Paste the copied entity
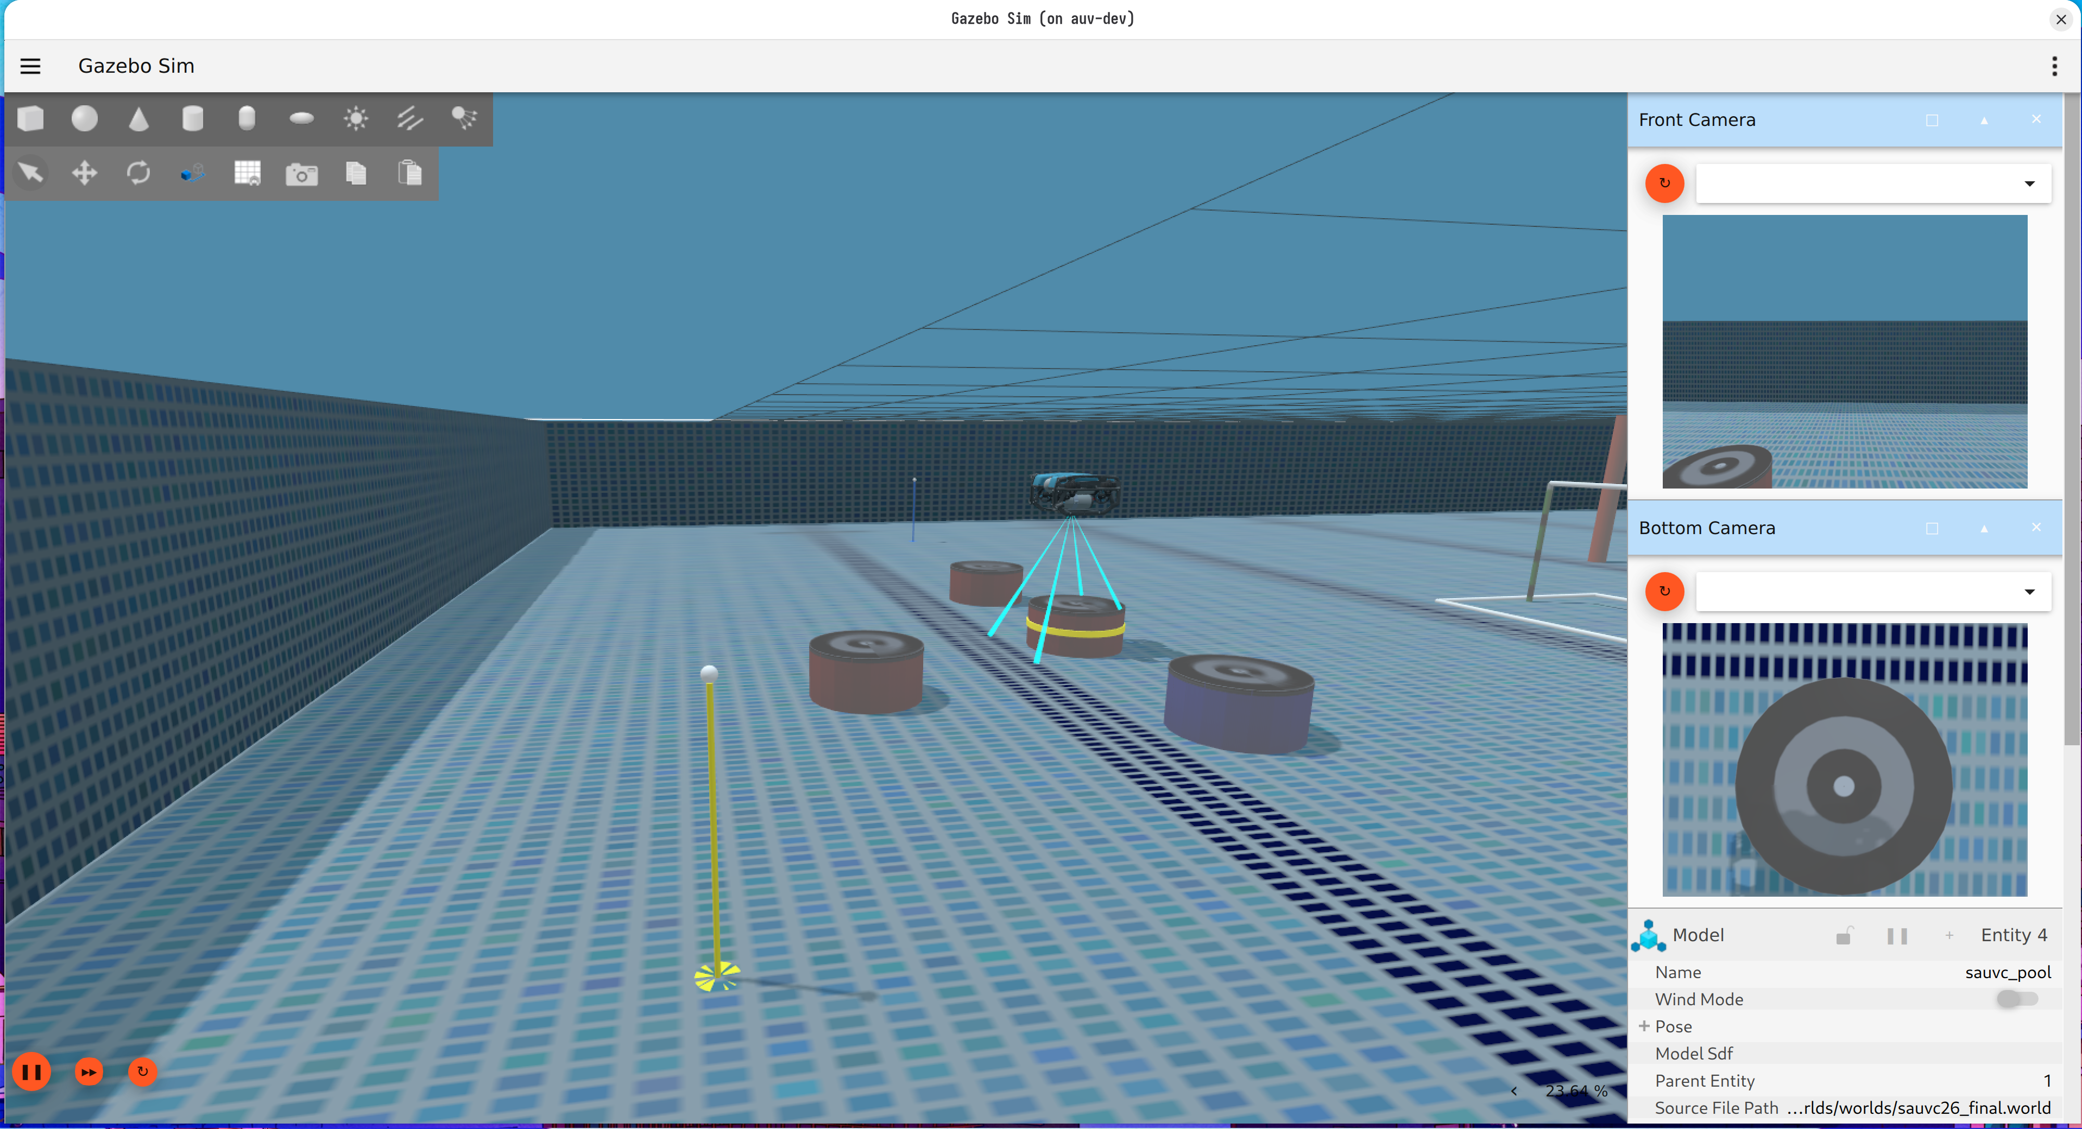Image resolution: width=2082 pixels, height=1129 pixels. click(410, 173)
